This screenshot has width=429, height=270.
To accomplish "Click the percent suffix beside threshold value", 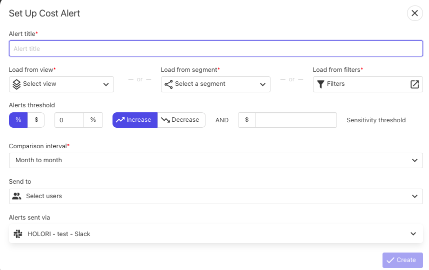I will (x=93, y=120).
